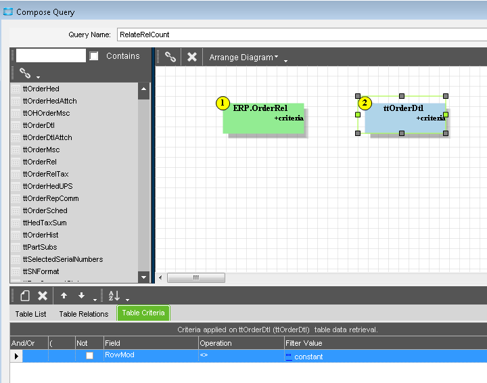Select ttOrderSched in the table list
Image resolution: width=487 pixels, height=383 pixels.
[45, 210]
